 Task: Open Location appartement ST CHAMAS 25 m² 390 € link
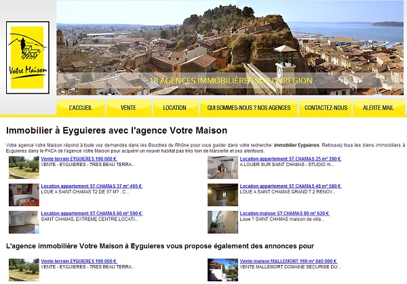point(290,159)
